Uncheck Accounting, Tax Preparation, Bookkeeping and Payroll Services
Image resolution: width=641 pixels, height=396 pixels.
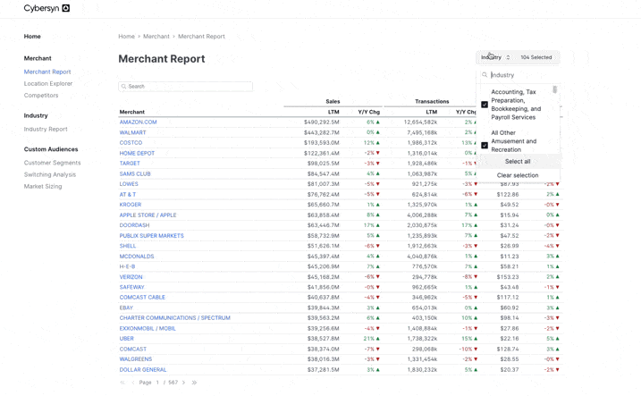click(485, 105)
